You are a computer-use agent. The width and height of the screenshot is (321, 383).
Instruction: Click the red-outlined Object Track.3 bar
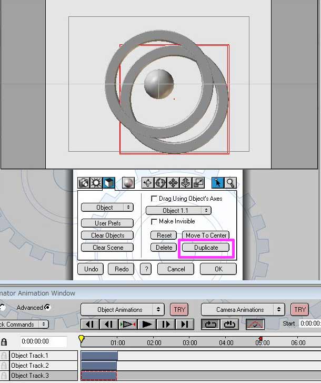coord(99,376)
